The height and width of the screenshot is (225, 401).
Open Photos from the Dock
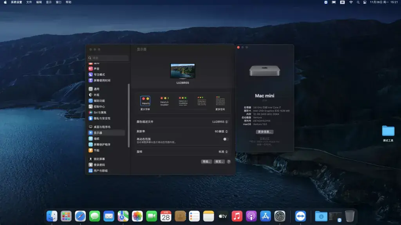pos(137,216)
